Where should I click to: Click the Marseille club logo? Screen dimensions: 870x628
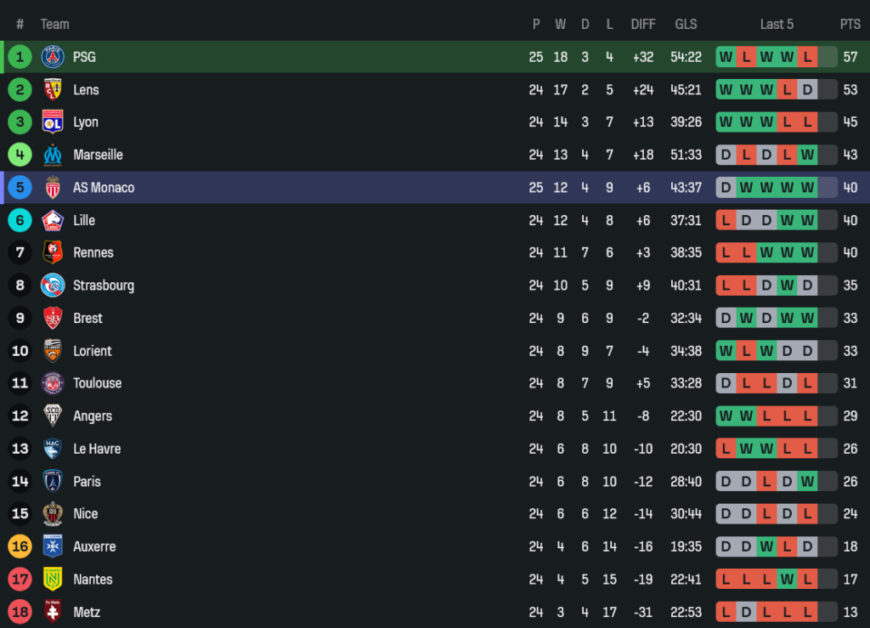pyautogui.click(x=53, y=155)
